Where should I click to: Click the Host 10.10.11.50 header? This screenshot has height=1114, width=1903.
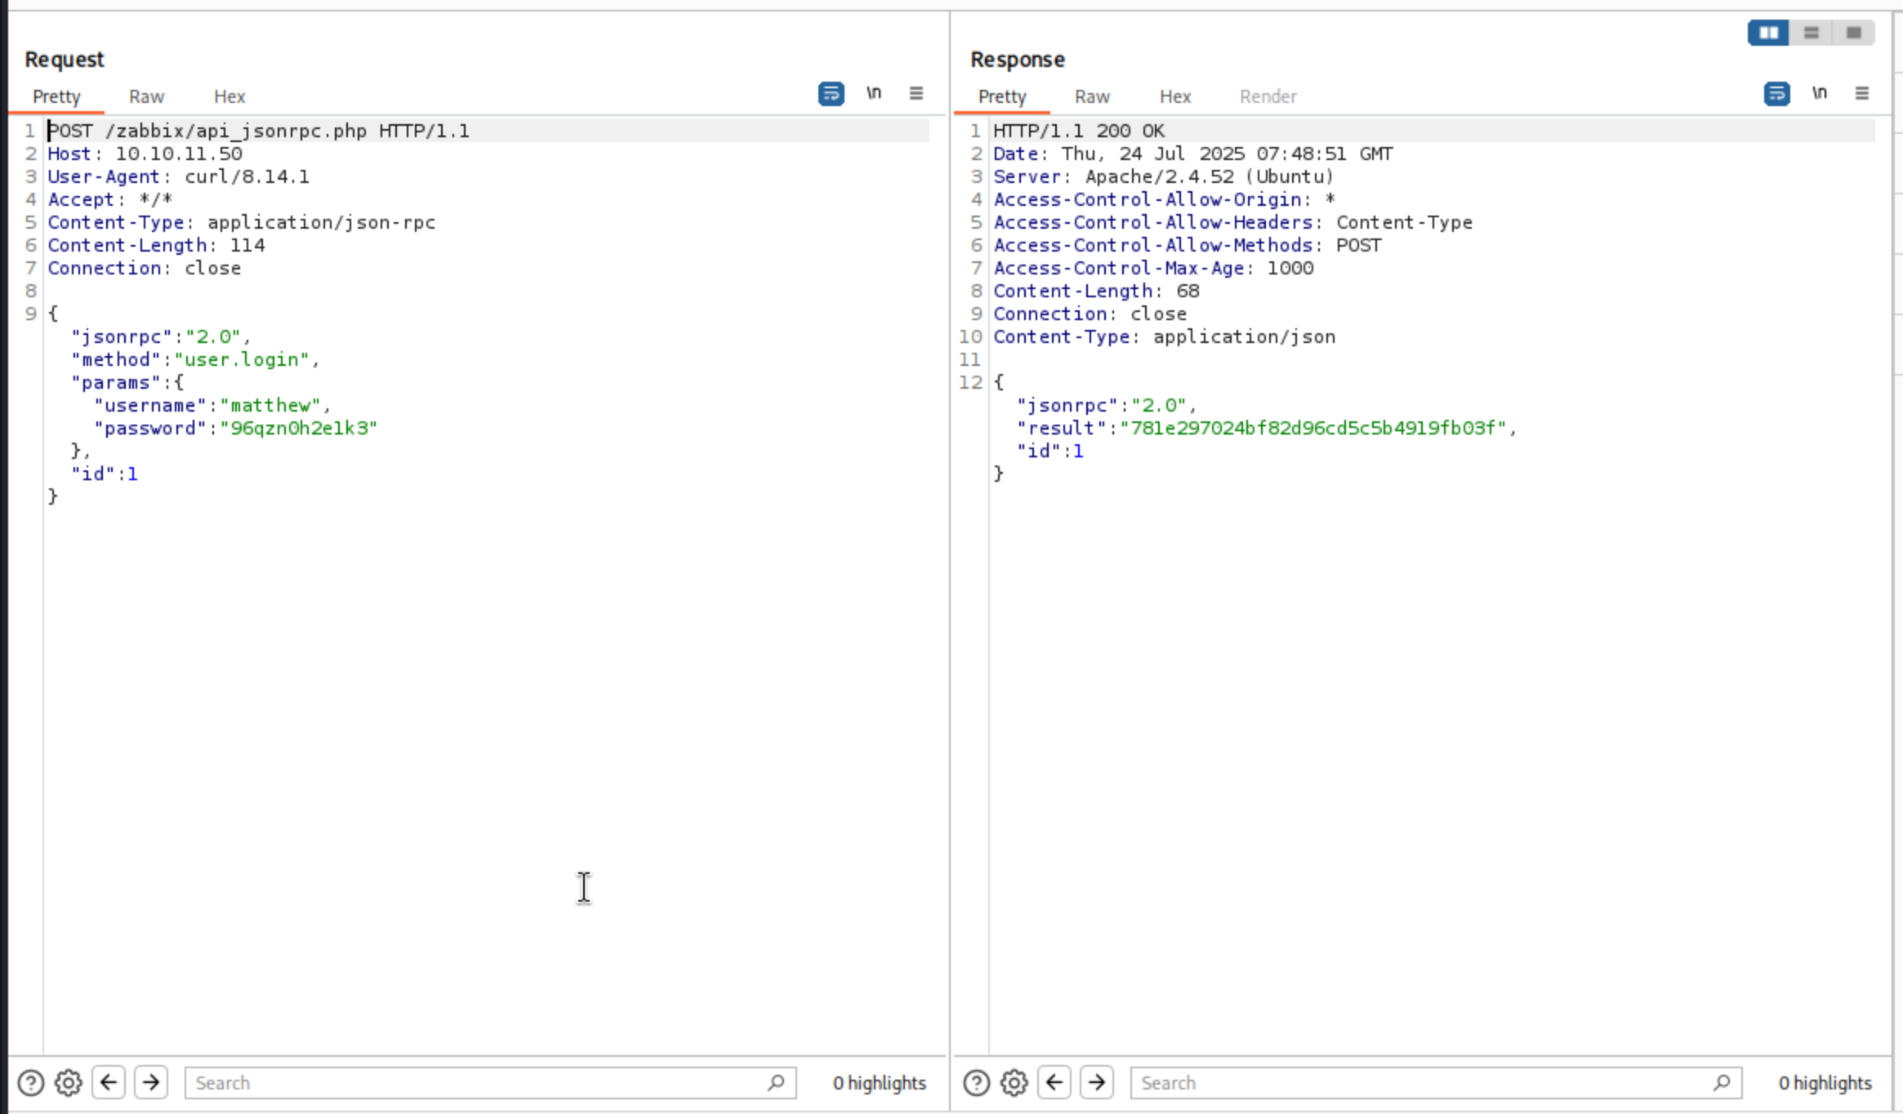pyautogui.click(x=145, y=154)
